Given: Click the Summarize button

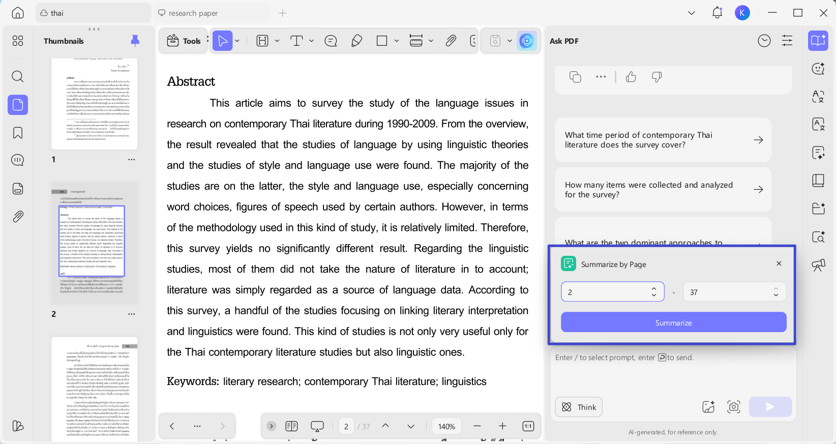Looking at the screenshot, I should [x=674, y=322].
